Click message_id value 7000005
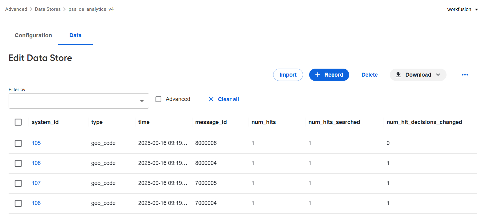The height and width of the screenshot is (216, 485). pyautogui.click(x=206, y=183)
